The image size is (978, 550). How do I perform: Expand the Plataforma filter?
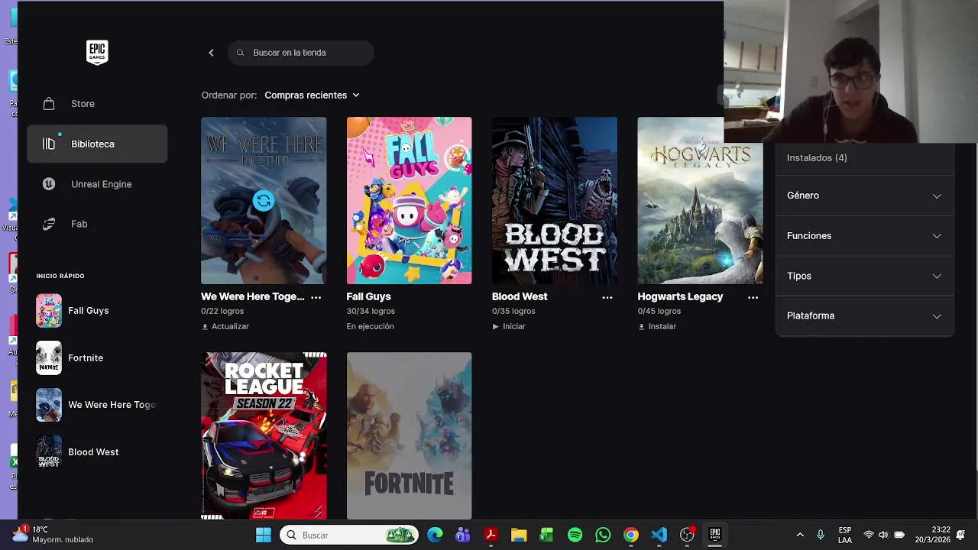coord(864,315)
